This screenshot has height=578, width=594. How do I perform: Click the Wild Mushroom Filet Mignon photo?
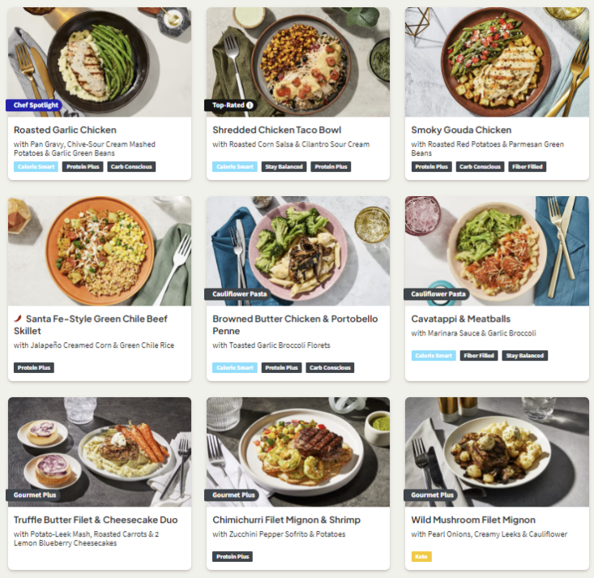[497, 452]
